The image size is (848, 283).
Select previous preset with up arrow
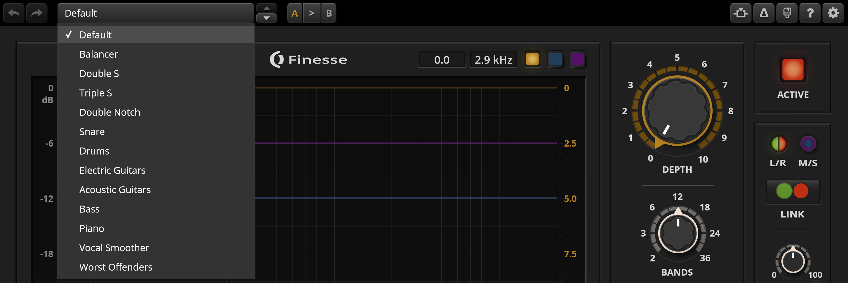[267, 8]
